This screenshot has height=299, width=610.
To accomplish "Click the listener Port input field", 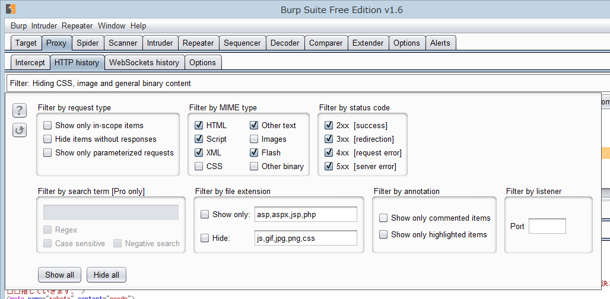I will 547,226.
